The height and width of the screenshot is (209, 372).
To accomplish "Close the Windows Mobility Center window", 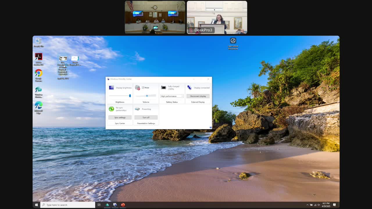I will click(x=208, y=79).
